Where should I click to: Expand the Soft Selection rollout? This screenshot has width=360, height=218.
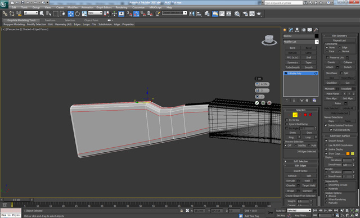click(300, 161)
